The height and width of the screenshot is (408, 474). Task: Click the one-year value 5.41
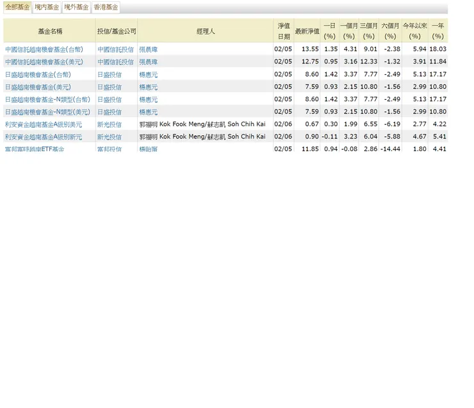(439, 136)
